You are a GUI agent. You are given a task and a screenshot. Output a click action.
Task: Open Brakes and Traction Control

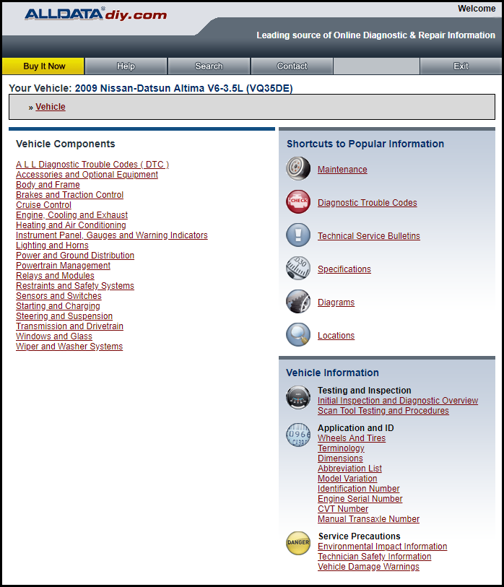pyautogui.click(x=69, y=195)
